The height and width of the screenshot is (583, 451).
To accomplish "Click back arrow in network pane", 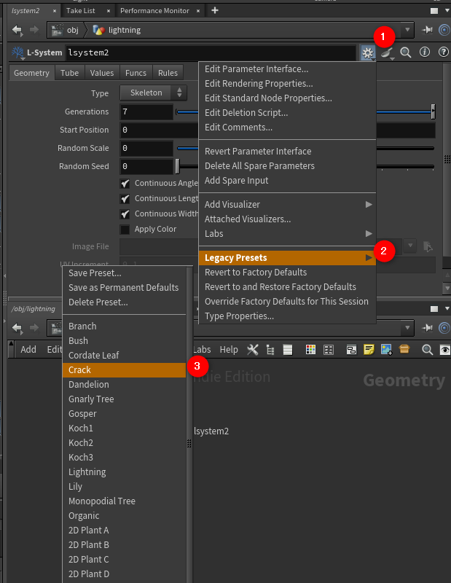I will [17, 328].
